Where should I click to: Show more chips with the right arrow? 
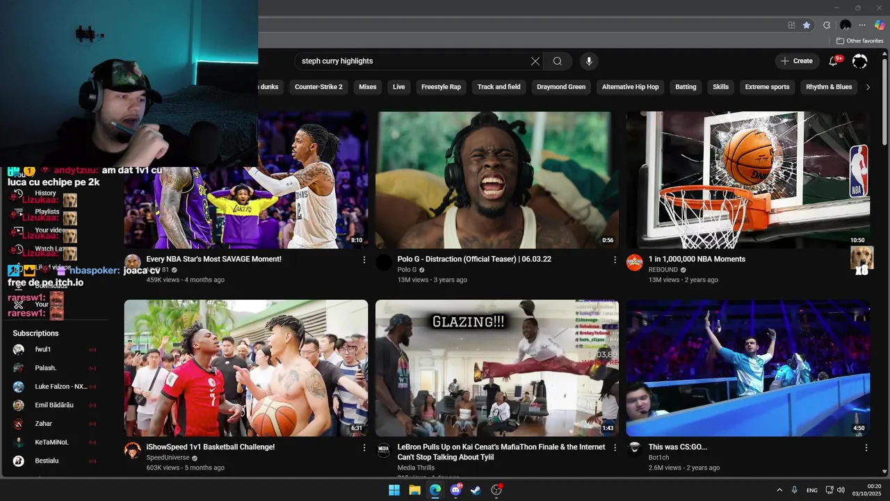868,87
